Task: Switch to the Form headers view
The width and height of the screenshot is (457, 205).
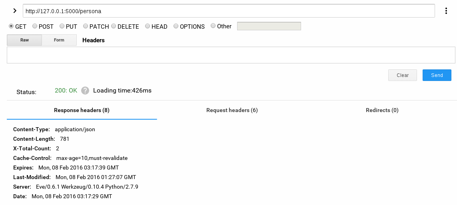Action: click(59, 40)
